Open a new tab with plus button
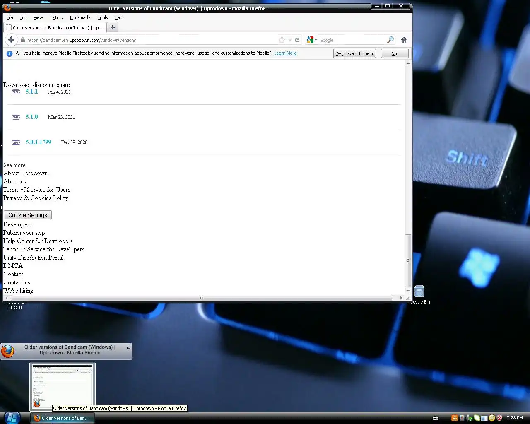 pos(112,27)
